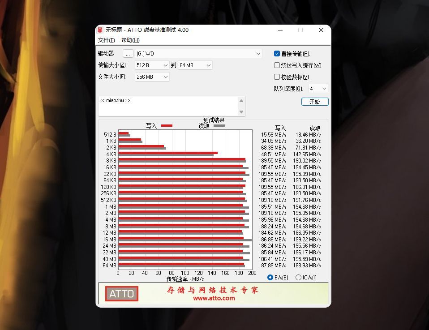This screenshot has width=429, height=330.
Task: Click the 48 MB chart row label
Action: coord(109,259)
